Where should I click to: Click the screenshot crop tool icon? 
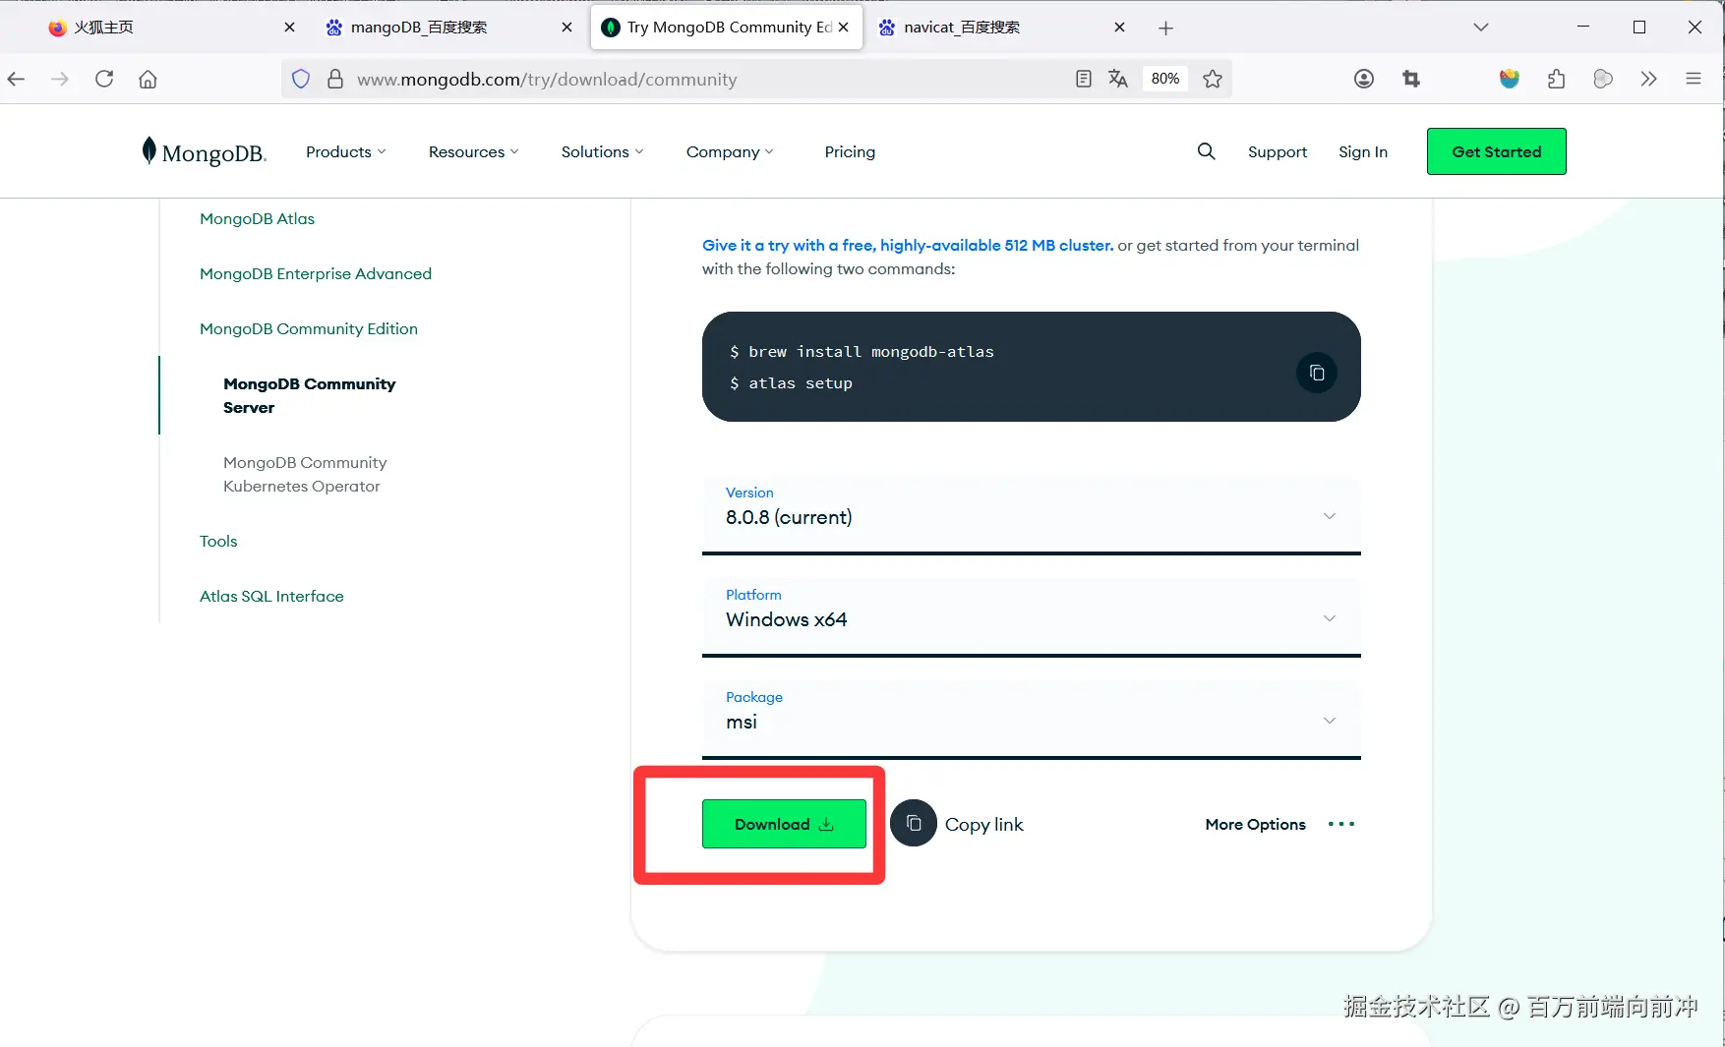(x=1411, y=80)
